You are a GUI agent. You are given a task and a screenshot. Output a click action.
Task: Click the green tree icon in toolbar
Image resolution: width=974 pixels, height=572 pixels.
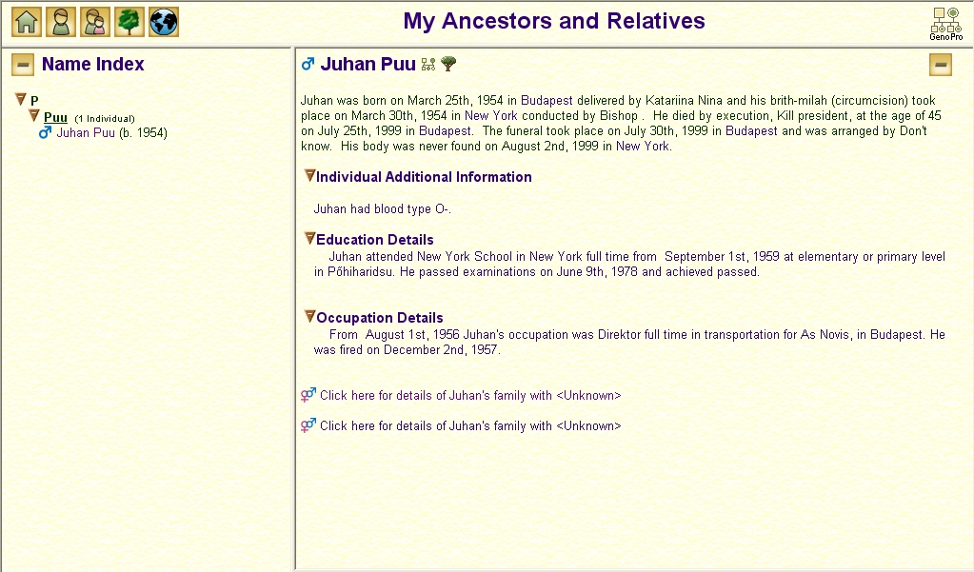[129, 22]
